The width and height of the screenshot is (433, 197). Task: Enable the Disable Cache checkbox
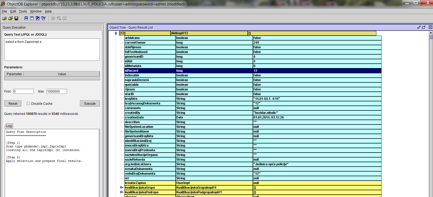click(28, 103)
